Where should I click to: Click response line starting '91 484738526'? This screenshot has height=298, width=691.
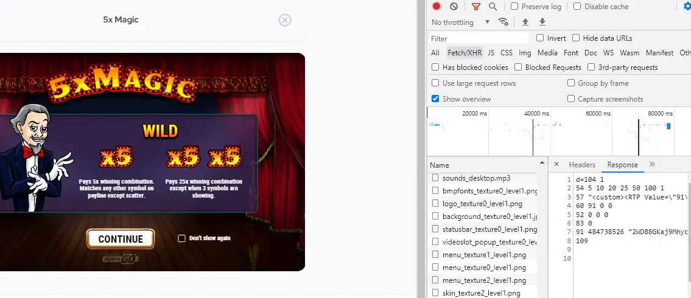click(631, 232)
